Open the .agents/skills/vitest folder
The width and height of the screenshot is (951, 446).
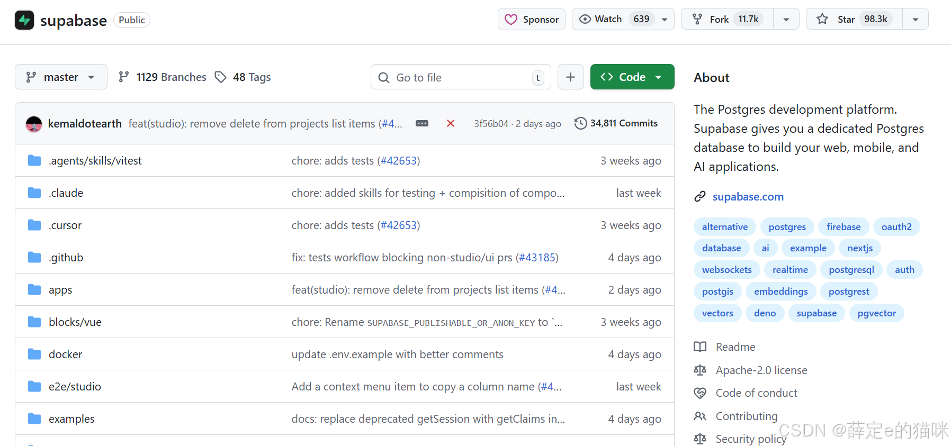tap(95, 161)
